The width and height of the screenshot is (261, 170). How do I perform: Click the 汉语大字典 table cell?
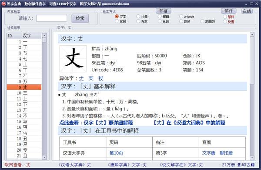[x=83, y=153]
